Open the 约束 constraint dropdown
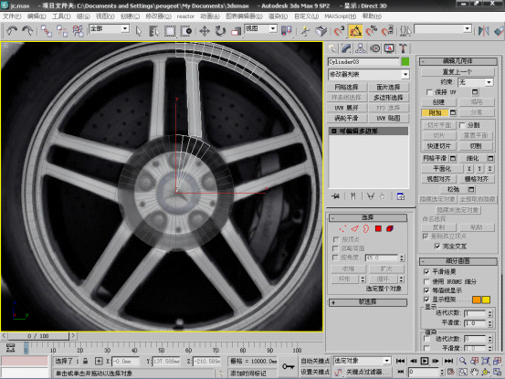 tap(476, 82)
